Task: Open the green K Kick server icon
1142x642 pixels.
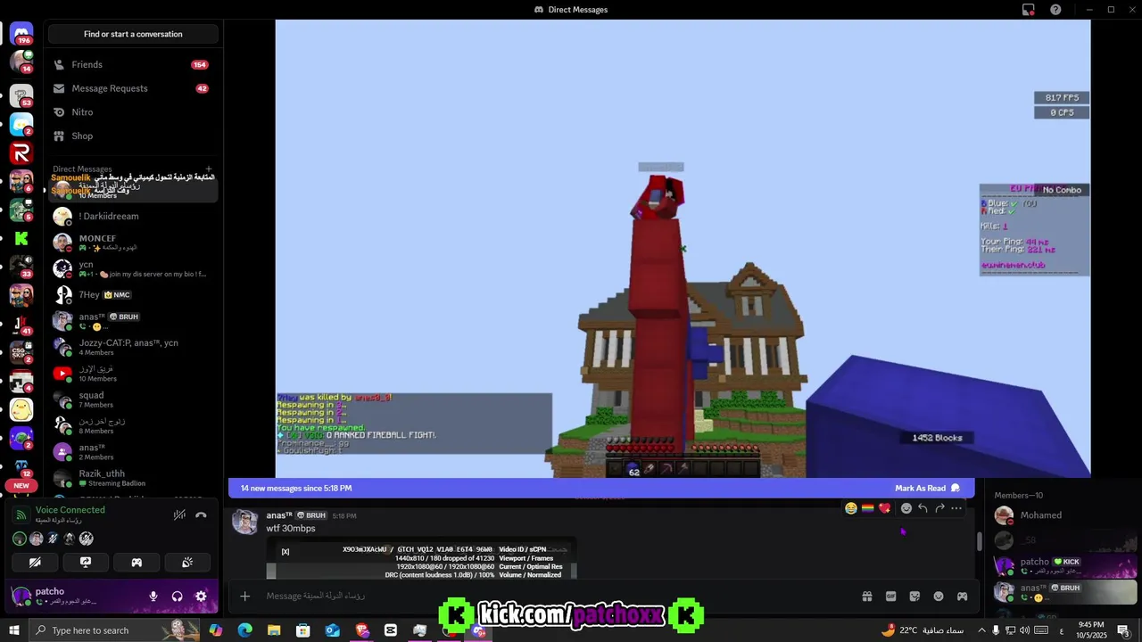Action: (x=21, y=238)
